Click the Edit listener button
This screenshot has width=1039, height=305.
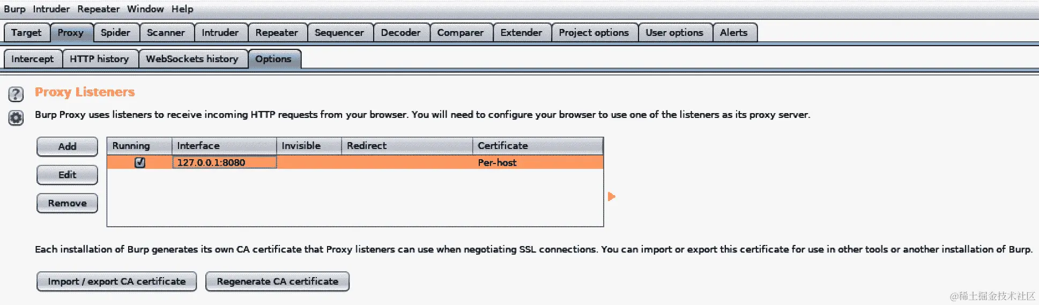[x=67, y=175]
